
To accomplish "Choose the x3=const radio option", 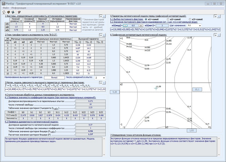I will tap(190, 19).
